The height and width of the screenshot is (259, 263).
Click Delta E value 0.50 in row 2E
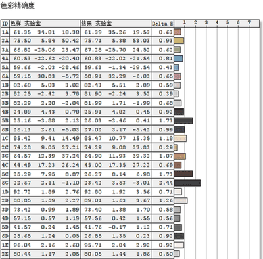pyautogui.click(x=166, y=254)
